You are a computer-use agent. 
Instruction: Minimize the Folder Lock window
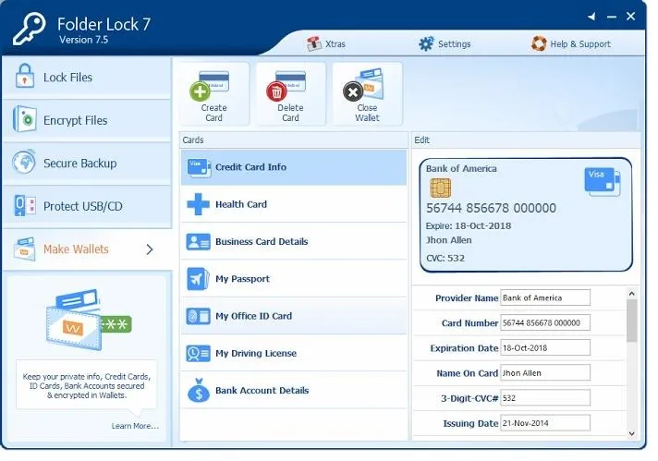(612, 17)
